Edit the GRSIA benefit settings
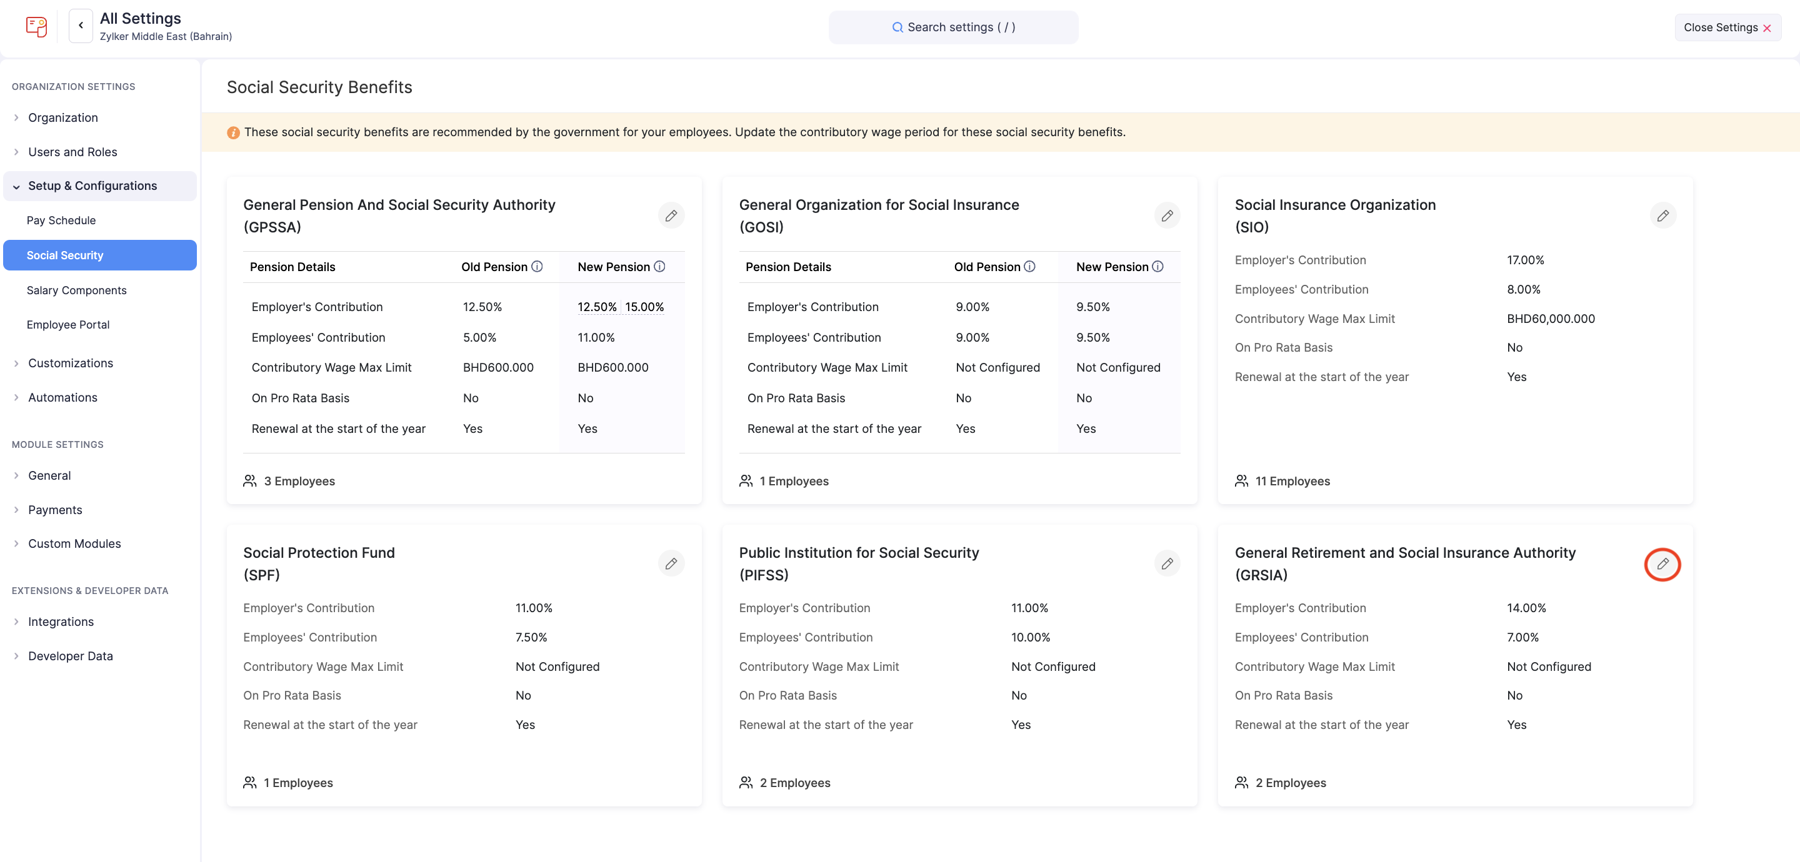 [x=1662, y=563]
